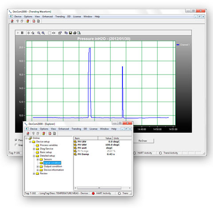The image size is (213, 213).
Task: Click the Units column header
Action: pos(122,138)
